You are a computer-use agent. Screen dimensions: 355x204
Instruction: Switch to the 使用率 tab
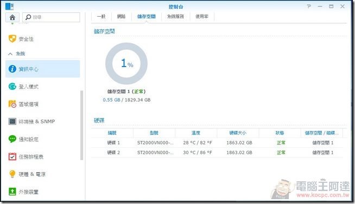tap(202, 16)
